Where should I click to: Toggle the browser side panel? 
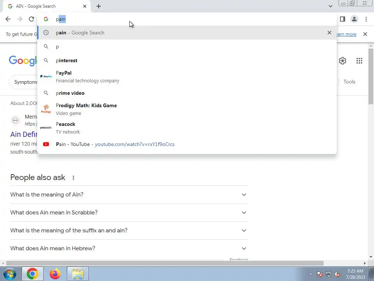tap(343, 19)
